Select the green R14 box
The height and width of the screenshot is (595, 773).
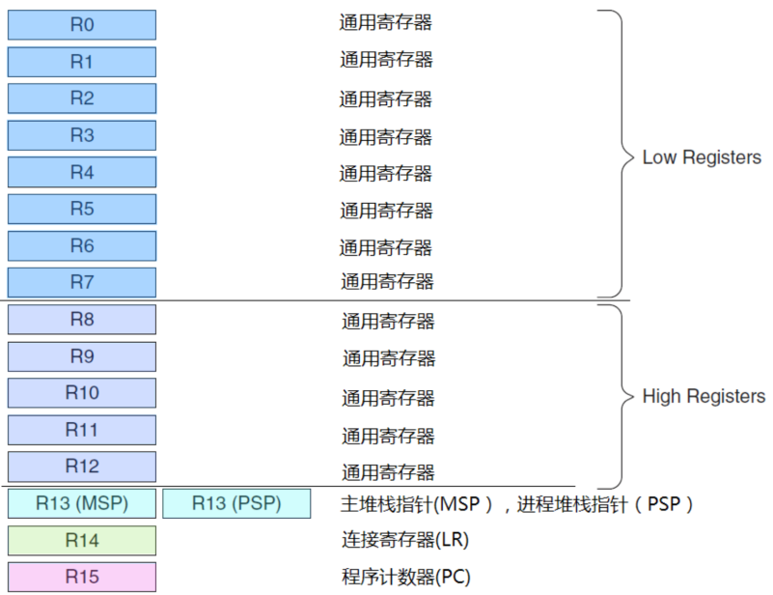82,540
